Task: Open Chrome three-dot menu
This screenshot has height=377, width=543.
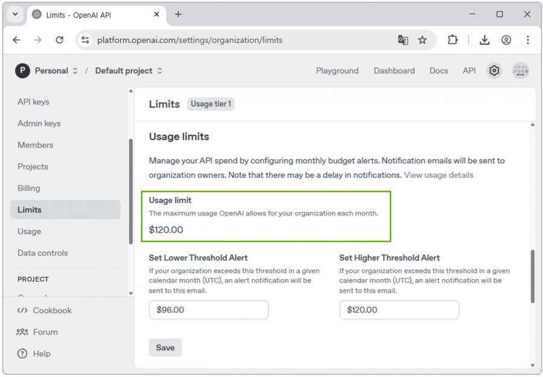Action: [x=528, y=40]
